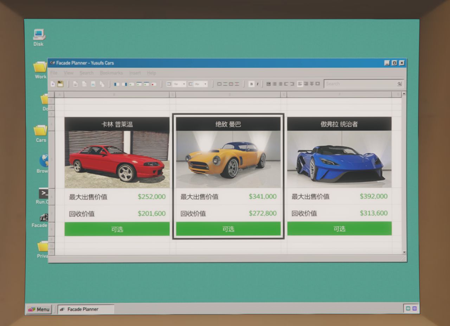Open the File menu
The width and height of the screenshot is (450, 326).
[54, 73]
